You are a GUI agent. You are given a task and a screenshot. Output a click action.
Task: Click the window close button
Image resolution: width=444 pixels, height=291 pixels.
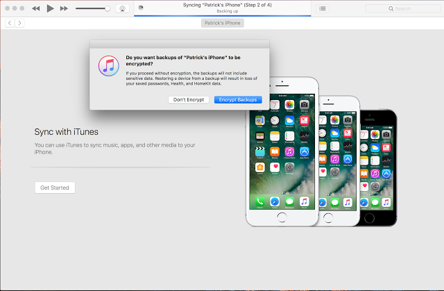tap(8, 8)
